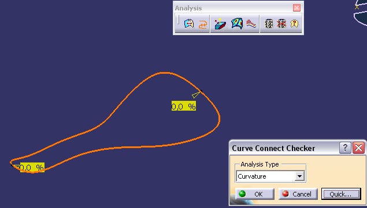This screenshot has height=208, width=367.
Task: Select the lower-left 0,0 % yellow label
Action: [x=32, y=168]
